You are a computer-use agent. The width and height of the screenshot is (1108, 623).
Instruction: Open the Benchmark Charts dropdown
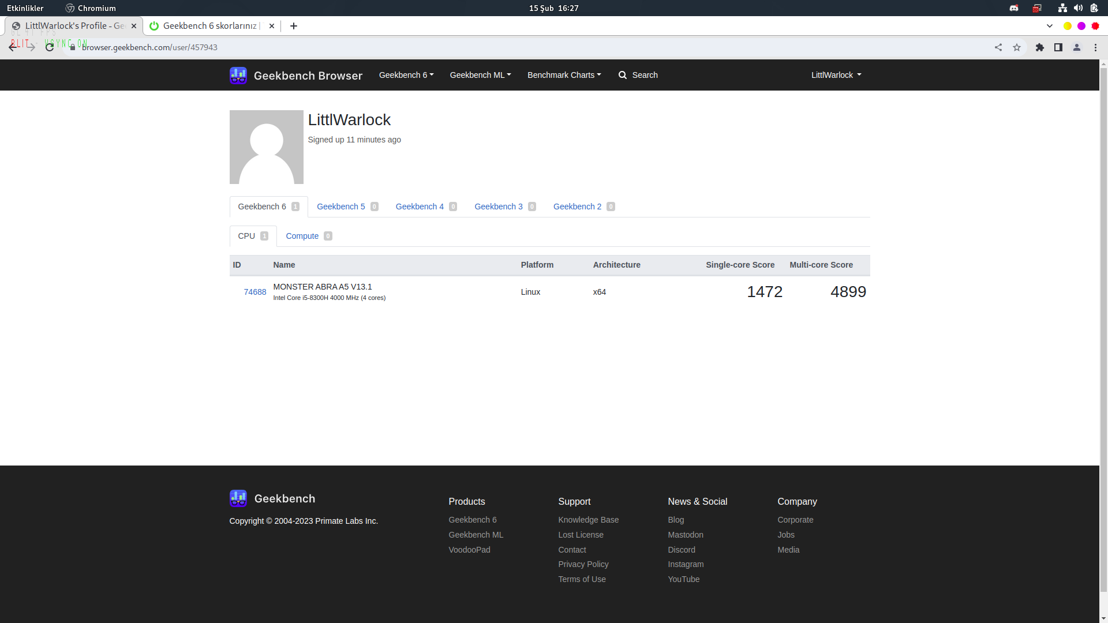[x=564, y=75]
